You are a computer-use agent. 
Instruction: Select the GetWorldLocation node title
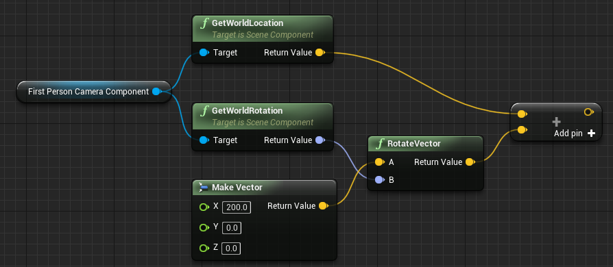248,23
